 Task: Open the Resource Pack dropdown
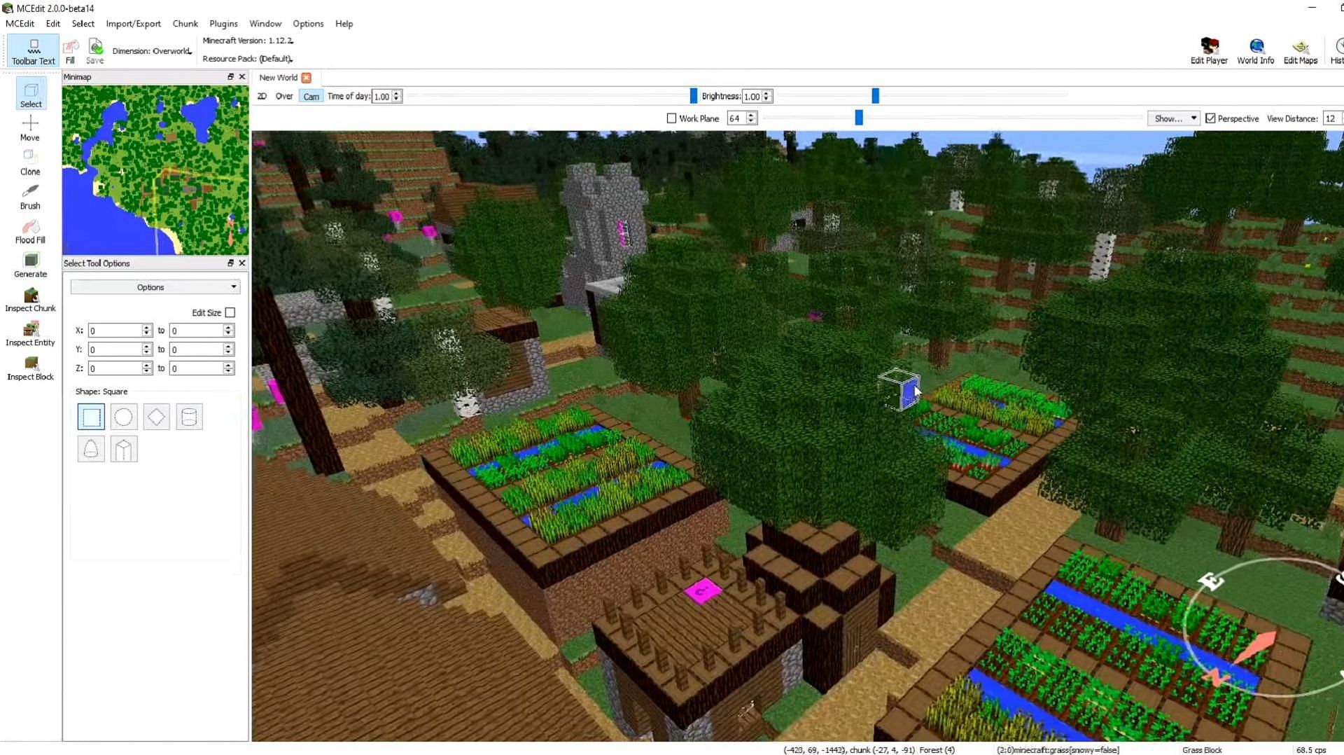248,59
